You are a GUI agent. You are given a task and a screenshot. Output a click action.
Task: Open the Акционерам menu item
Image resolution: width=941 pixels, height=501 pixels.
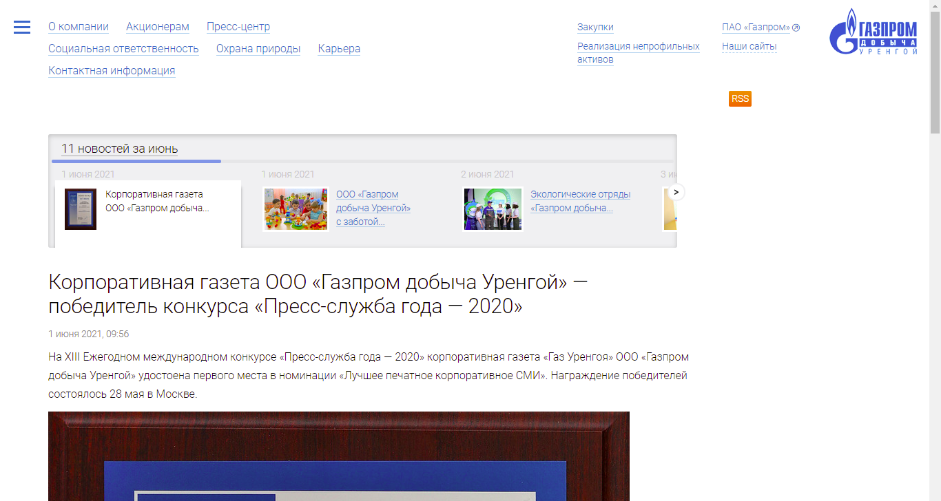[158, 27]
